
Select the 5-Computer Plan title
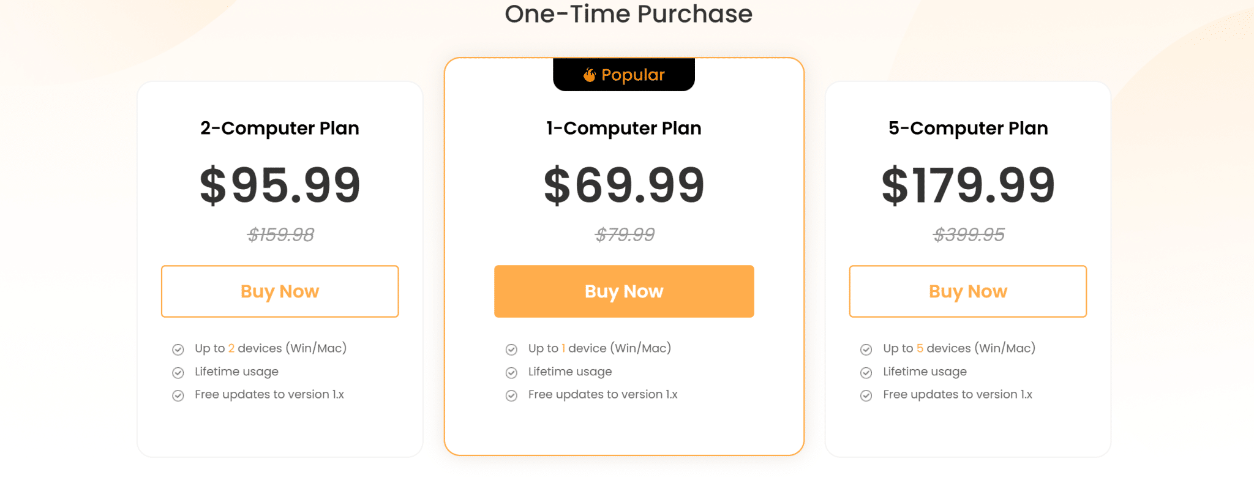click(x=968, y=128)
